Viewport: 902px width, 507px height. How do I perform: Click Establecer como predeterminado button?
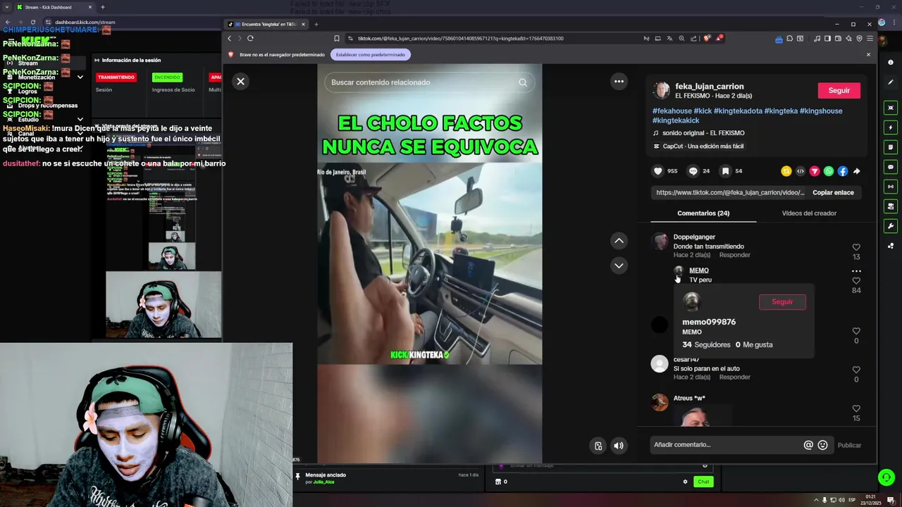point(371,54)
